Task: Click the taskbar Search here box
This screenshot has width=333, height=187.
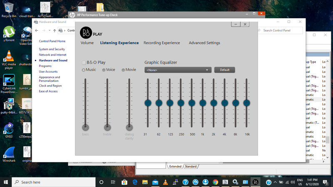Action: click(54, 182)
